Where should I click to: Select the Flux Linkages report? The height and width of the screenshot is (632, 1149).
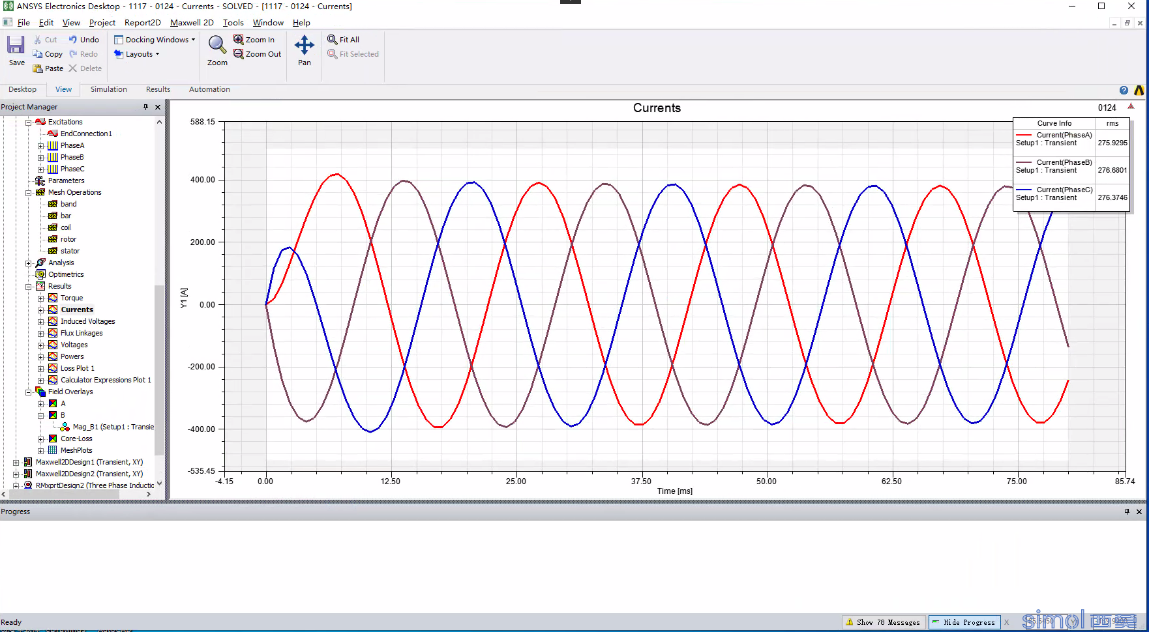(x=82, y=333)
